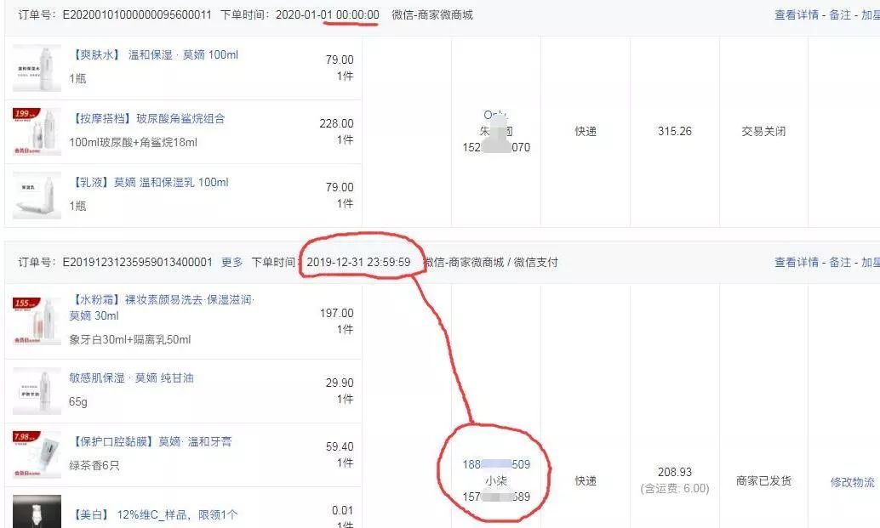
Task: Open product 【美白】12%维C_样品
Action: tap(153, 514)
